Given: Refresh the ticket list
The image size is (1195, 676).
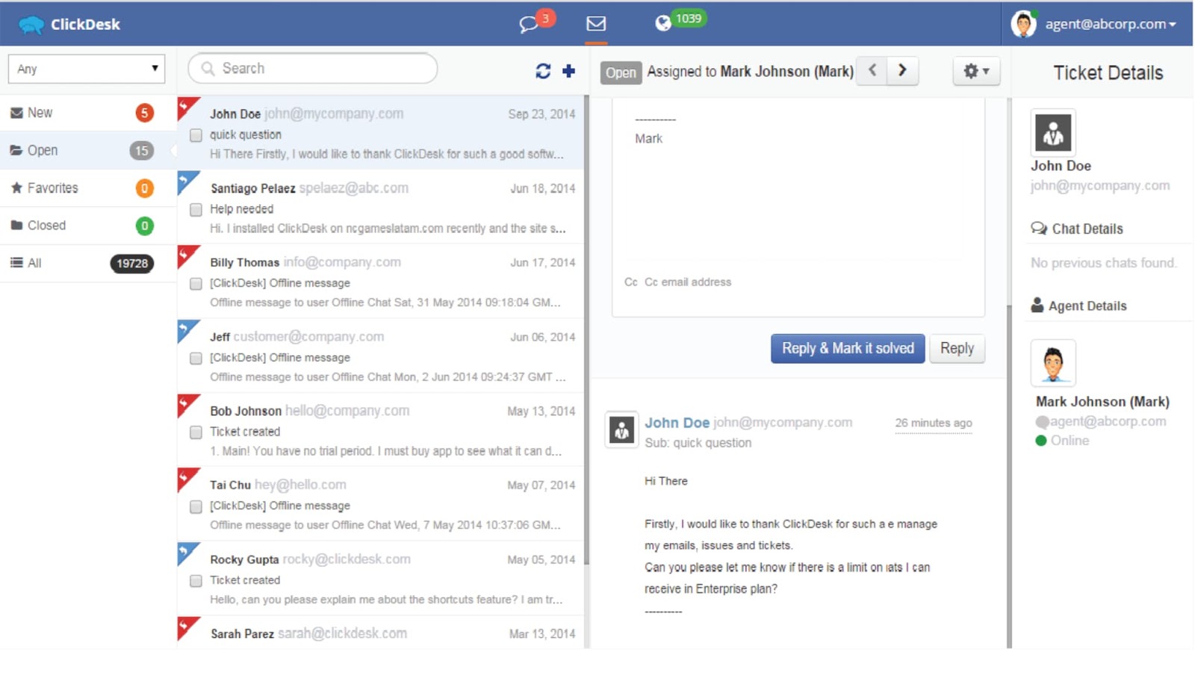Looking at the screenshot, I should coord(543,71).
